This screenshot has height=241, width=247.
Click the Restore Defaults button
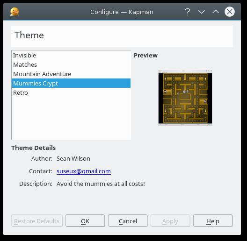click(37, 221)
